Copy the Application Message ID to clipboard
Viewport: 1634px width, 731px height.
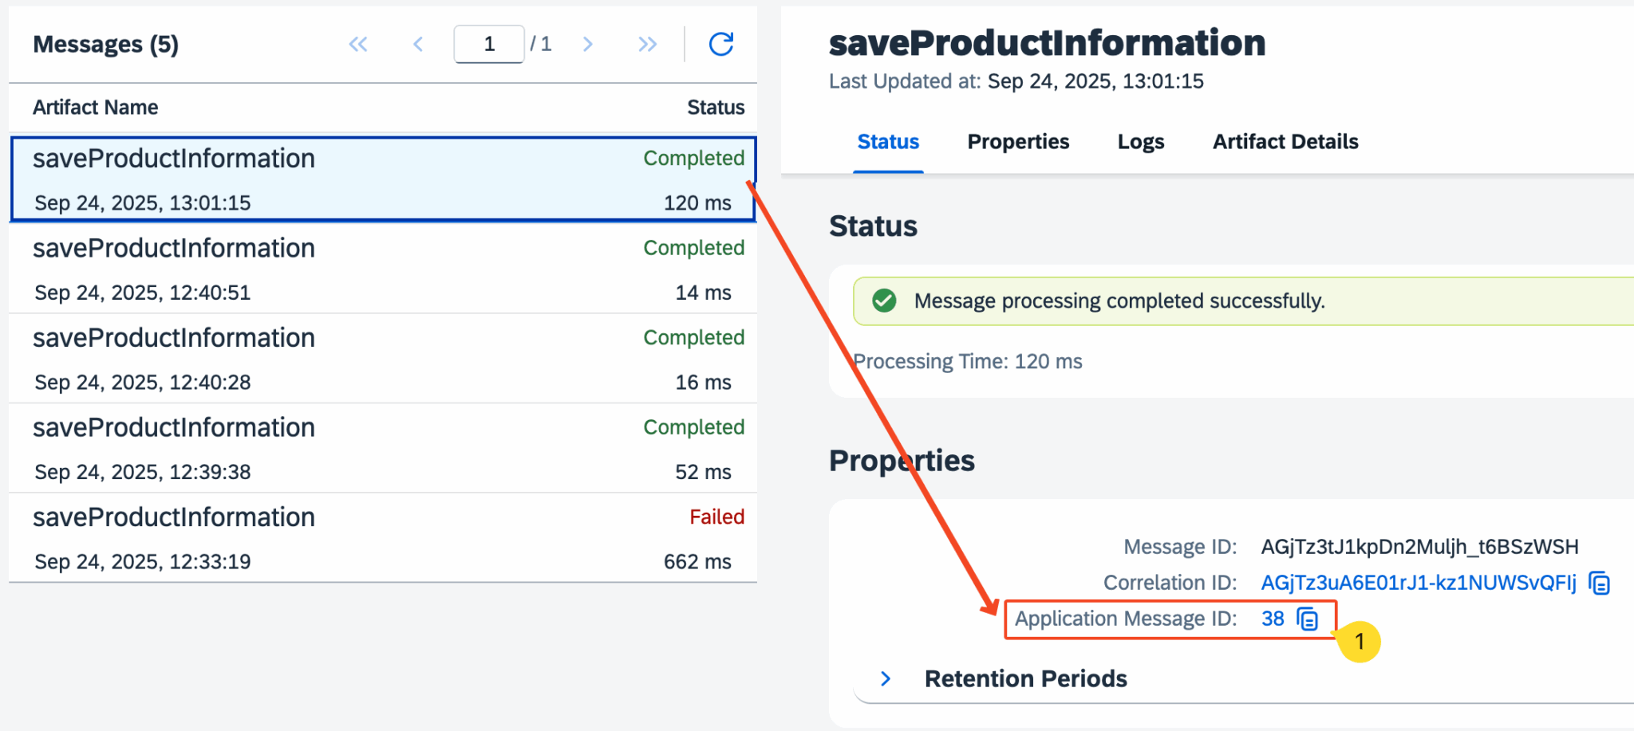1307,619
